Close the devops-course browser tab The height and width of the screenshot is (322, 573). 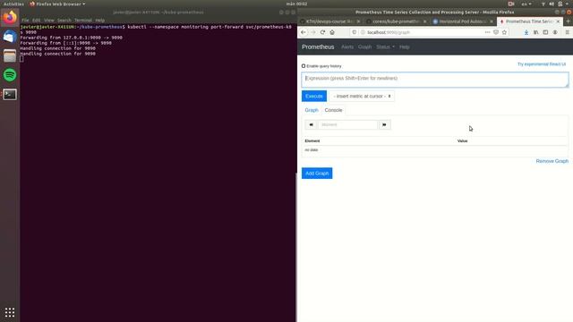[x=358, y=21]
